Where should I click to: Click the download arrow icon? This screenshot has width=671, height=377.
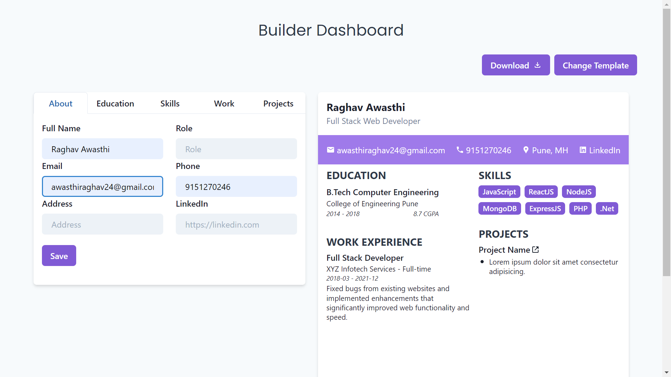pyautogui.click(x=537, y=65)
